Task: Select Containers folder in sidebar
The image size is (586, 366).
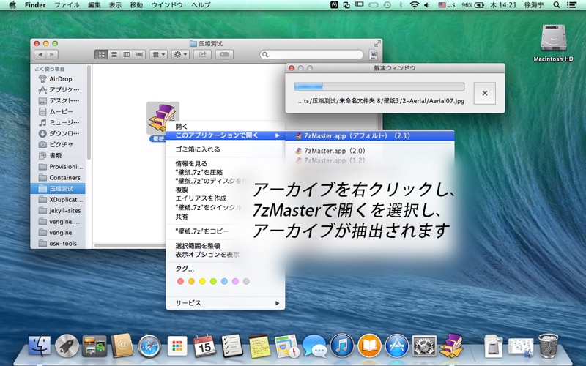Action: 58,177
